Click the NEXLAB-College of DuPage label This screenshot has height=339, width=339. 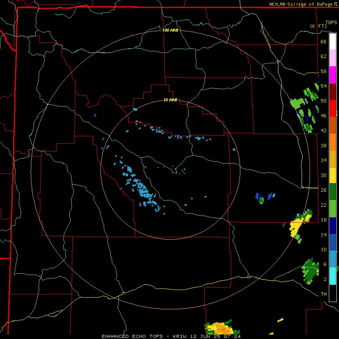[303, 4]
